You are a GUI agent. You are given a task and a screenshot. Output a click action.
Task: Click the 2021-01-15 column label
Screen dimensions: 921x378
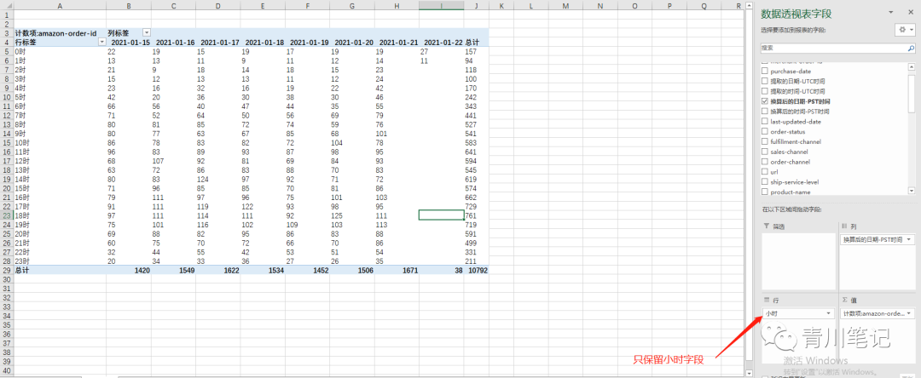[130, 43]
